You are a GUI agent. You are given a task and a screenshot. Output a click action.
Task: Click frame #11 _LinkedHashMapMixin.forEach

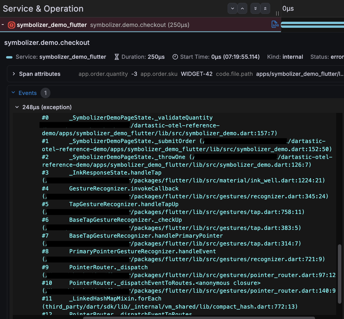coord(102,299)
